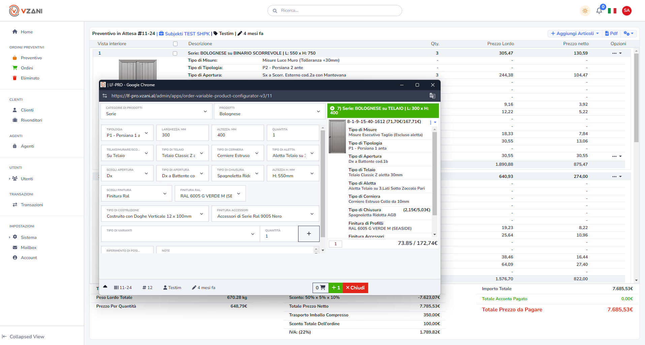Click the red Chiudi button
The width and height of the screenshot is (645, 345).
(355, 288)
